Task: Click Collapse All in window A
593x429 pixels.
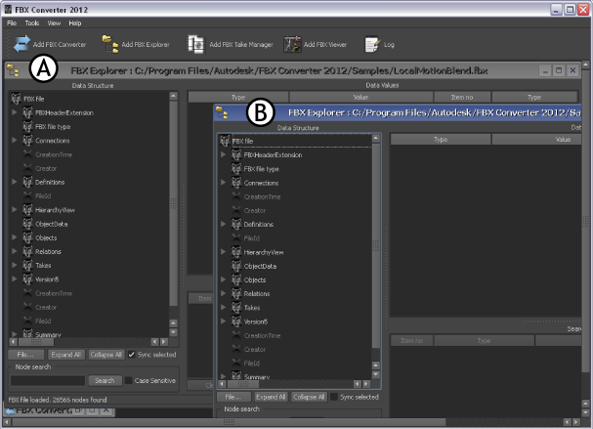Action: (x=106, y=355)
